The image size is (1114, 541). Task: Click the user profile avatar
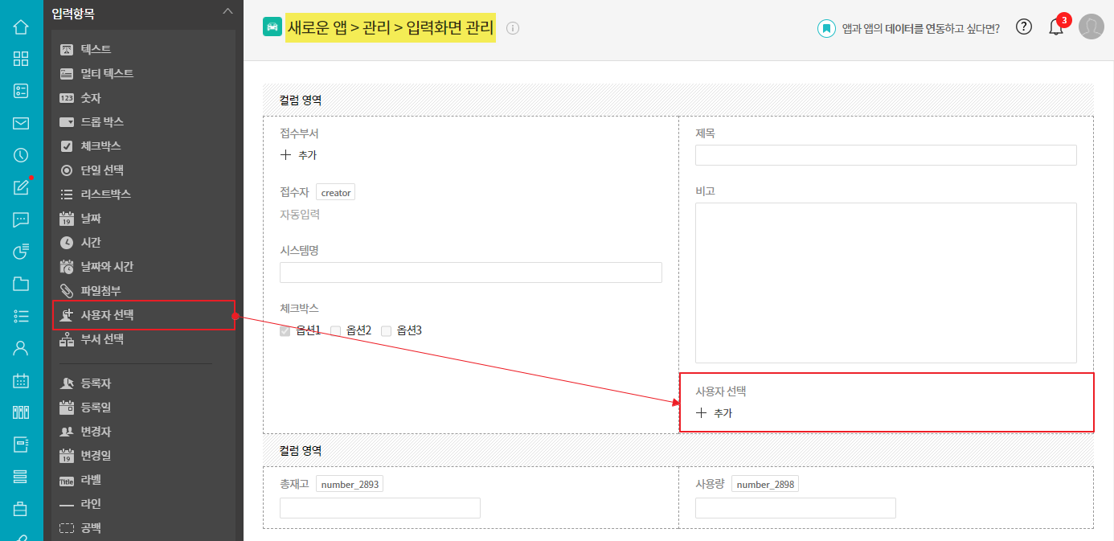[x=1091, y=27]
